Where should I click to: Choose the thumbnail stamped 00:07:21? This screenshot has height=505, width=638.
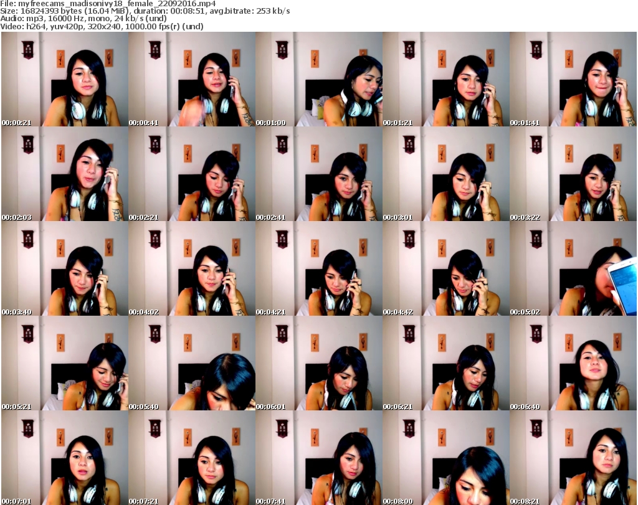point(192,458)
